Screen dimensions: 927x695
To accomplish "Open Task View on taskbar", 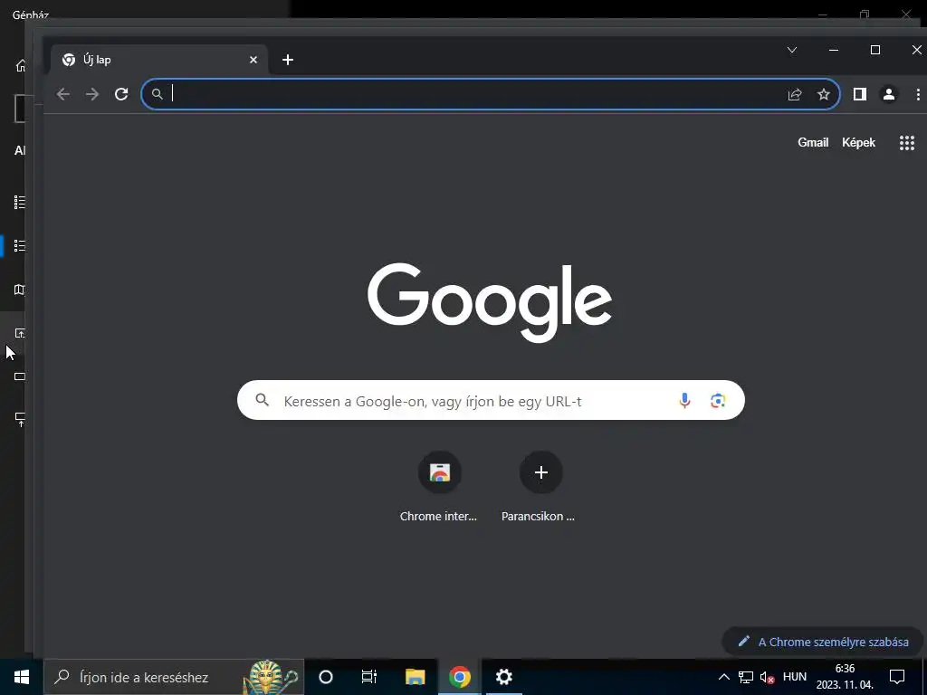I will [369, 677].
